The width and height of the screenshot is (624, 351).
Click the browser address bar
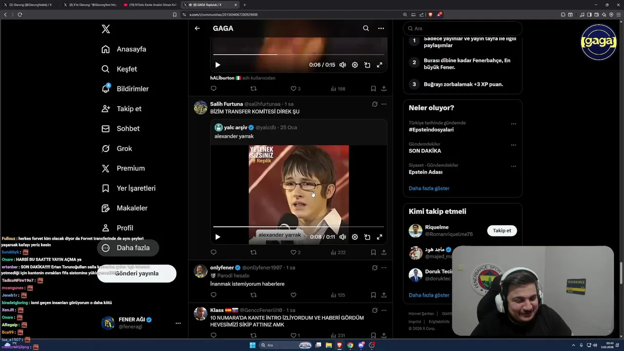coord(292,15)
